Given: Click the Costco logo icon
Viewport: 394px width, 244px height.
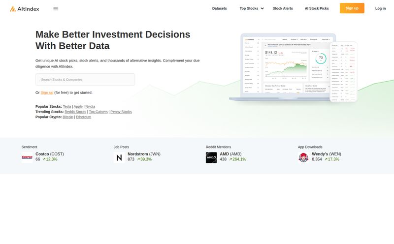Looking at the screenshot, I should [x=27, y=157].
